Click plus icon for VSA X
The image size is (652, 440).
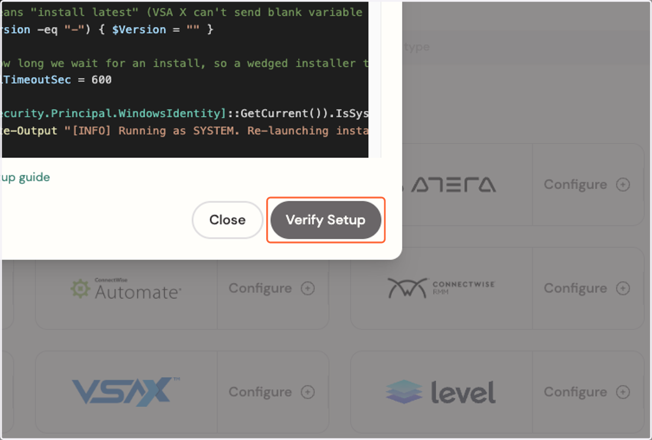click(308, 392)
